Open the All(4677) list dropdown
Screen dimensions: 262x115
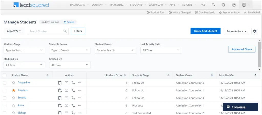pos(14,31)
